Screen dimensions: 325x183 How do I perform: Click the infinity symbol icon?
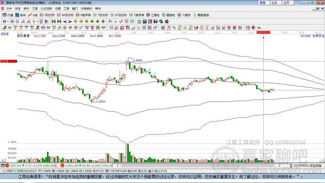point(259,28)
